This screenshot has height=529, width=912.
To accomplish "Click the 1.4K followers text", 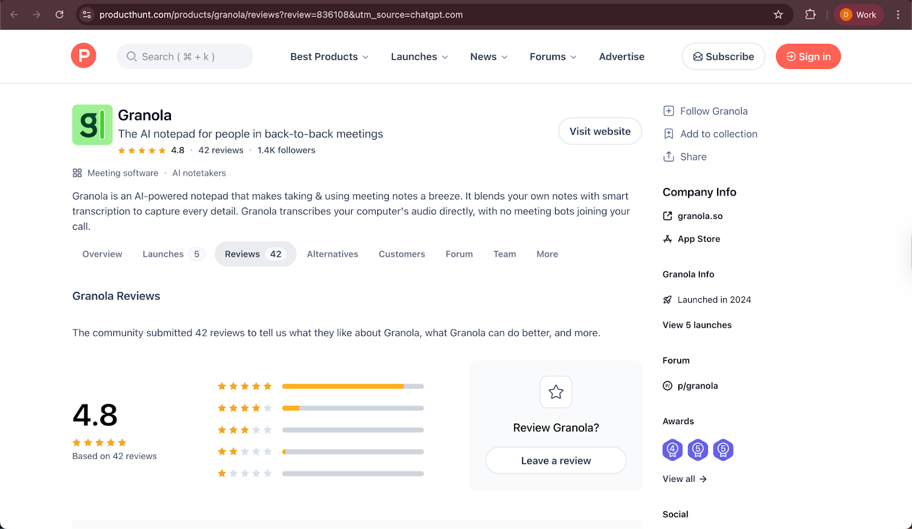I will point(286,150).
